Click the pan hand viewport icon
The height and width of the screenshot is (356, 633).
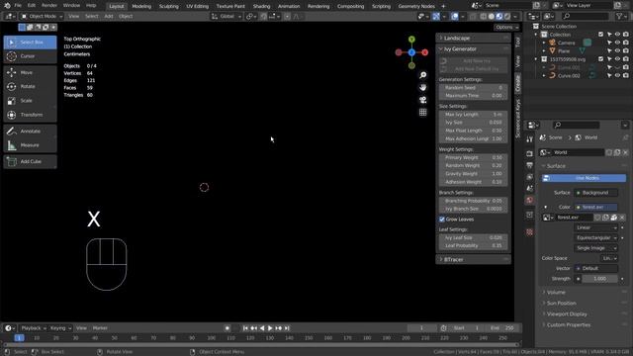tap(422, 88)
